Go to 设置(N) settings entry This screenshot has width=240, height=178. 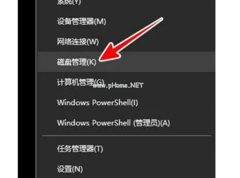point(126,169)
